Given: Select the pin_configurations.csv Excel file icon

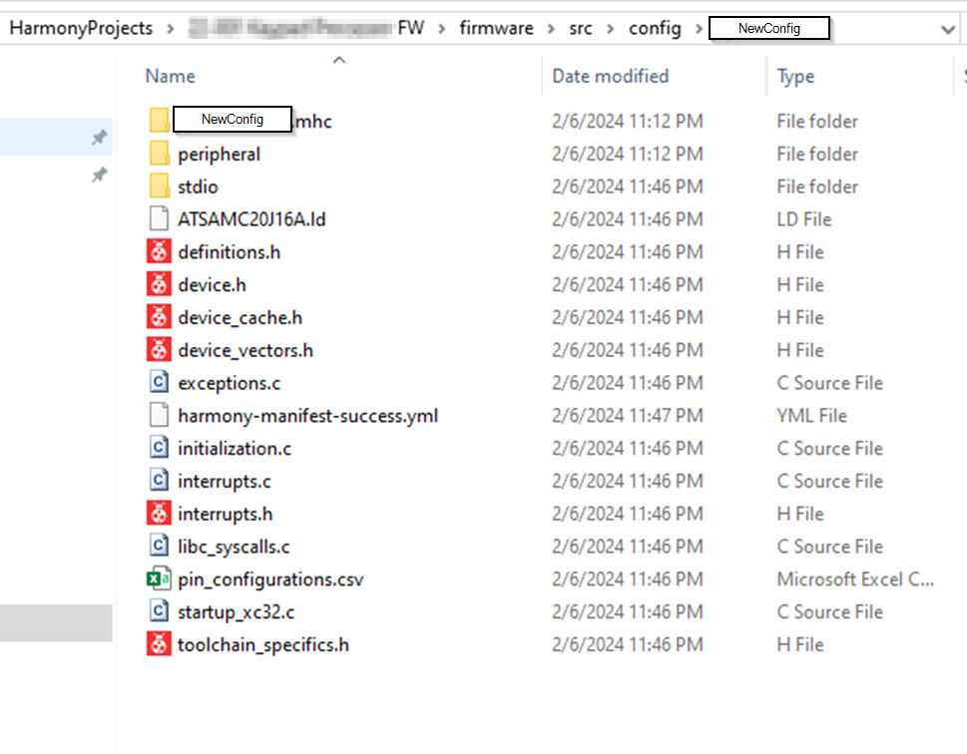Looking at the screenshot, I should click(x=160, y=578).
